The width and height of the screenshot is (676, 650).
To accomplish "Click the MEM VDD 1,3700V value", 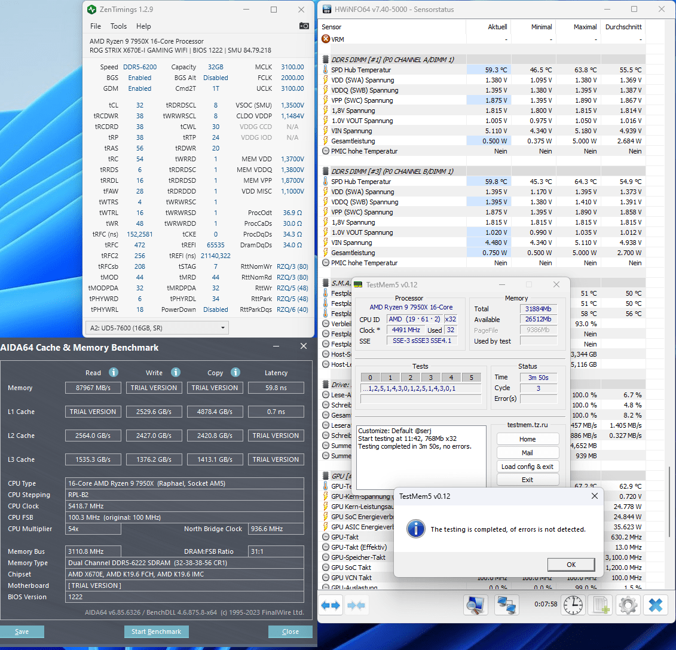I will [292, 159].
